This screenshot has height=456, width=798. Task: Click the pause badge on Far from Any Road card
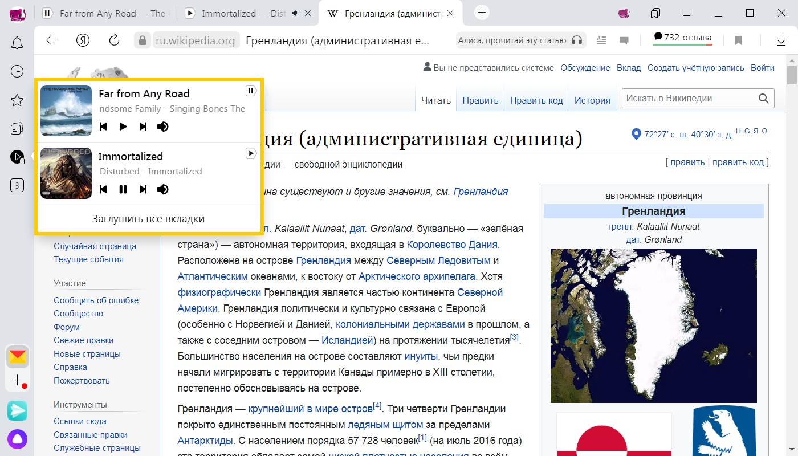click(251, 91)
